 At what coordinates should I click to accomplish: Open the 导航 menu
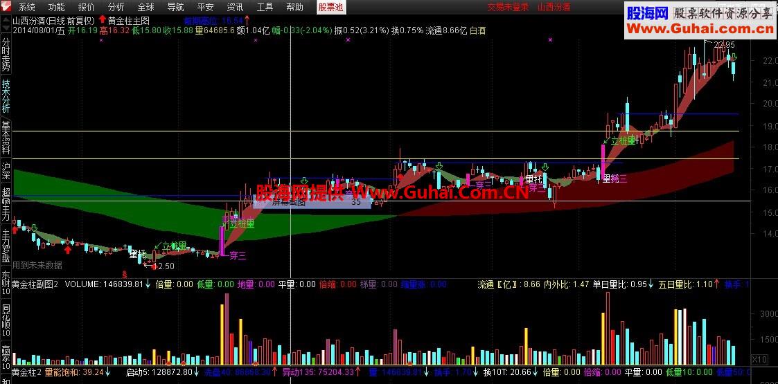(x=176, y=7)
